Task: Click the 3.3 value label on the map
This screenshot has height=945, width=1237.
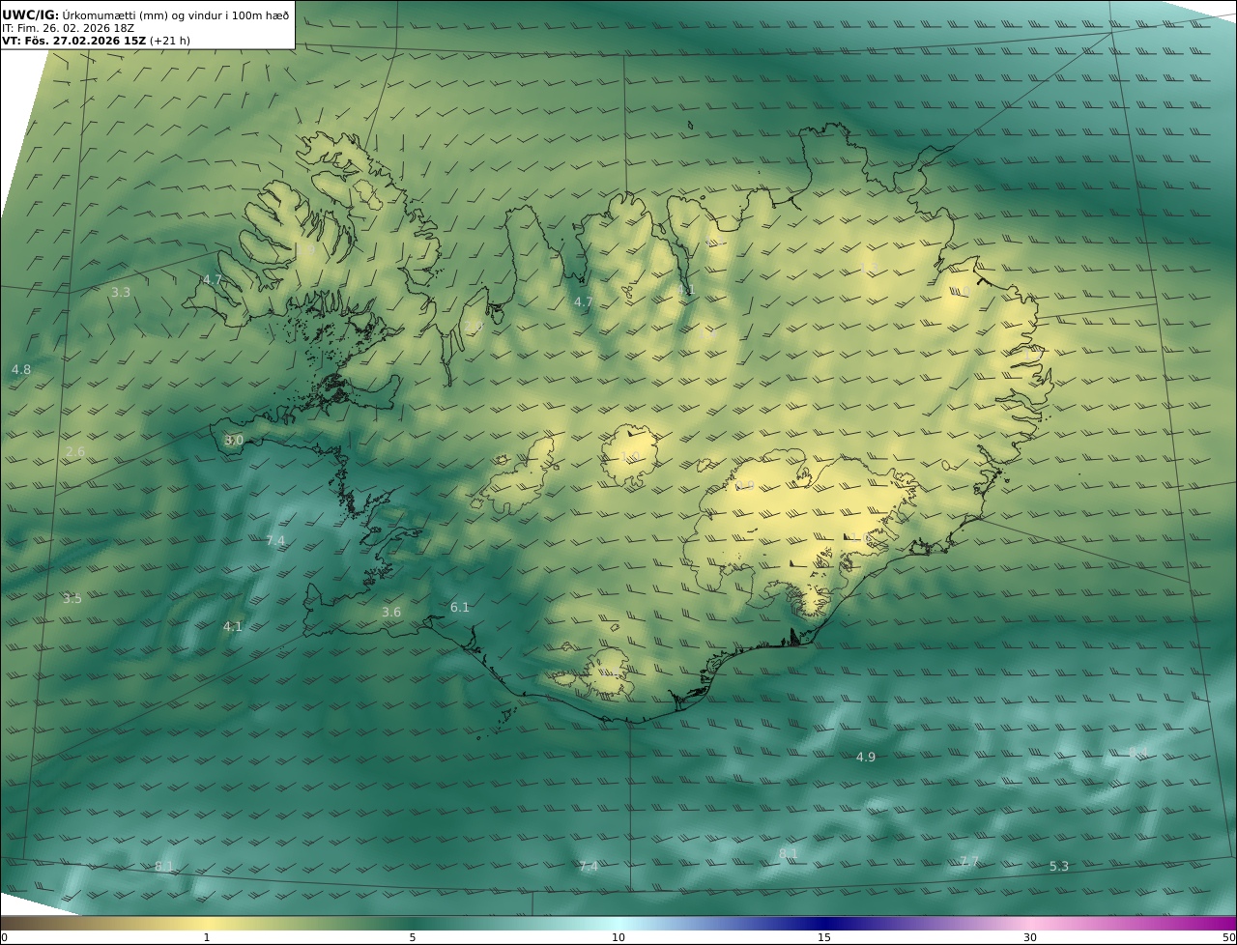Action: (x=121, y=292)
